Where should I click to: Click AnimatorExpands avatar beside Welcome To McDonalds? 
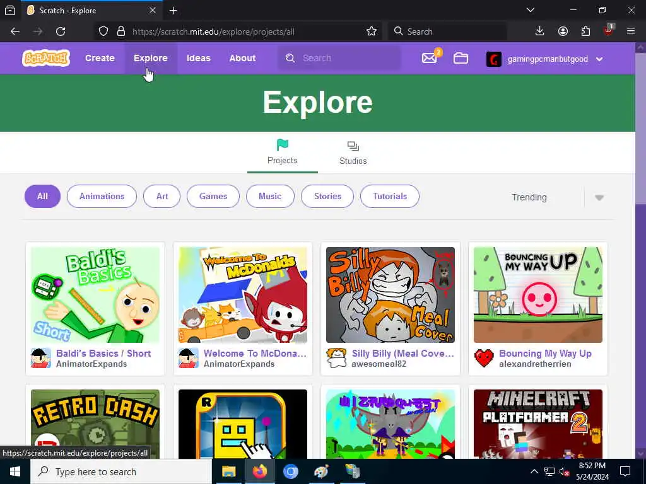188,358
